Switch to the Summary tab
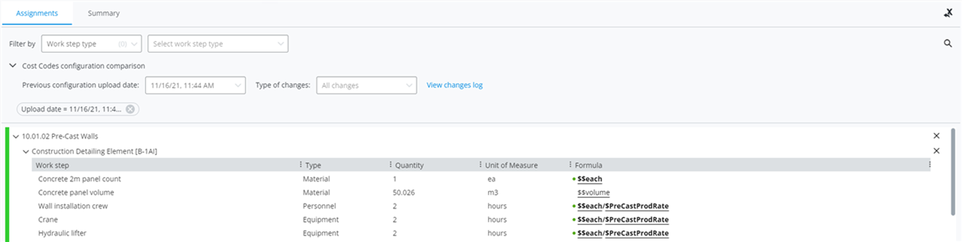Screen dimensions: 962x242 [x=103, y=13]
